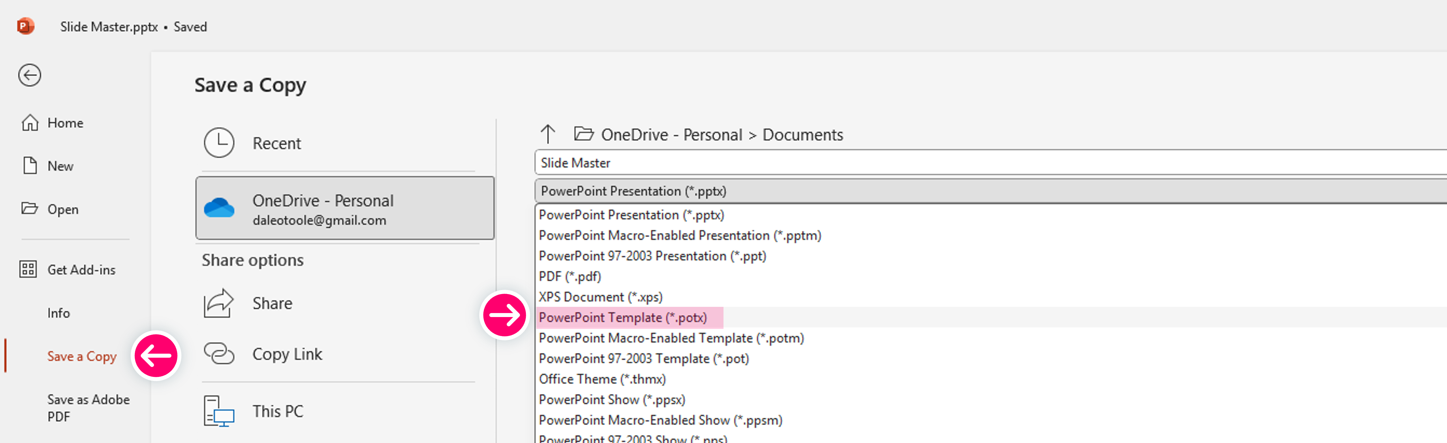Click the Get Add-ins grid icon

coord(28,269)
